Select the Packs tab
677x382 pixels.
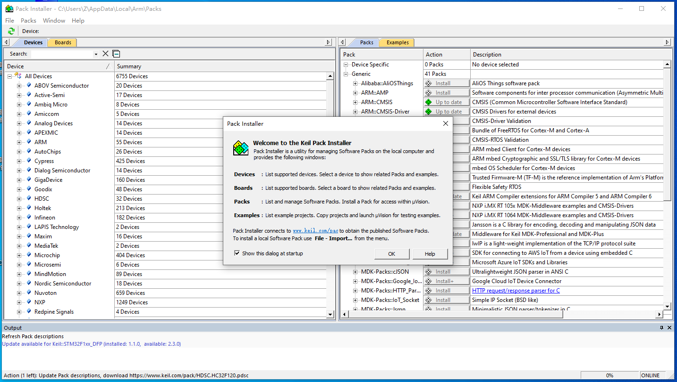point(366,42)
